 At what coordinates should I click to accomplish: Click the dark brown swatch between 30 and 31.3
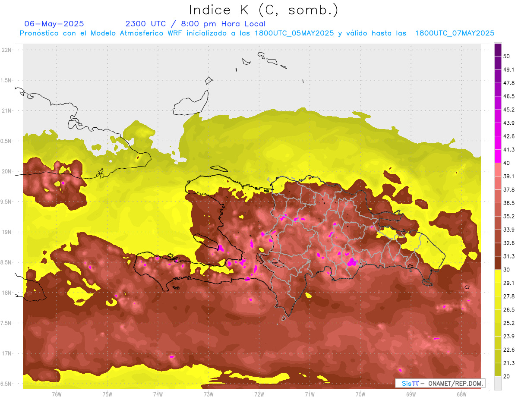coord(498,263)
